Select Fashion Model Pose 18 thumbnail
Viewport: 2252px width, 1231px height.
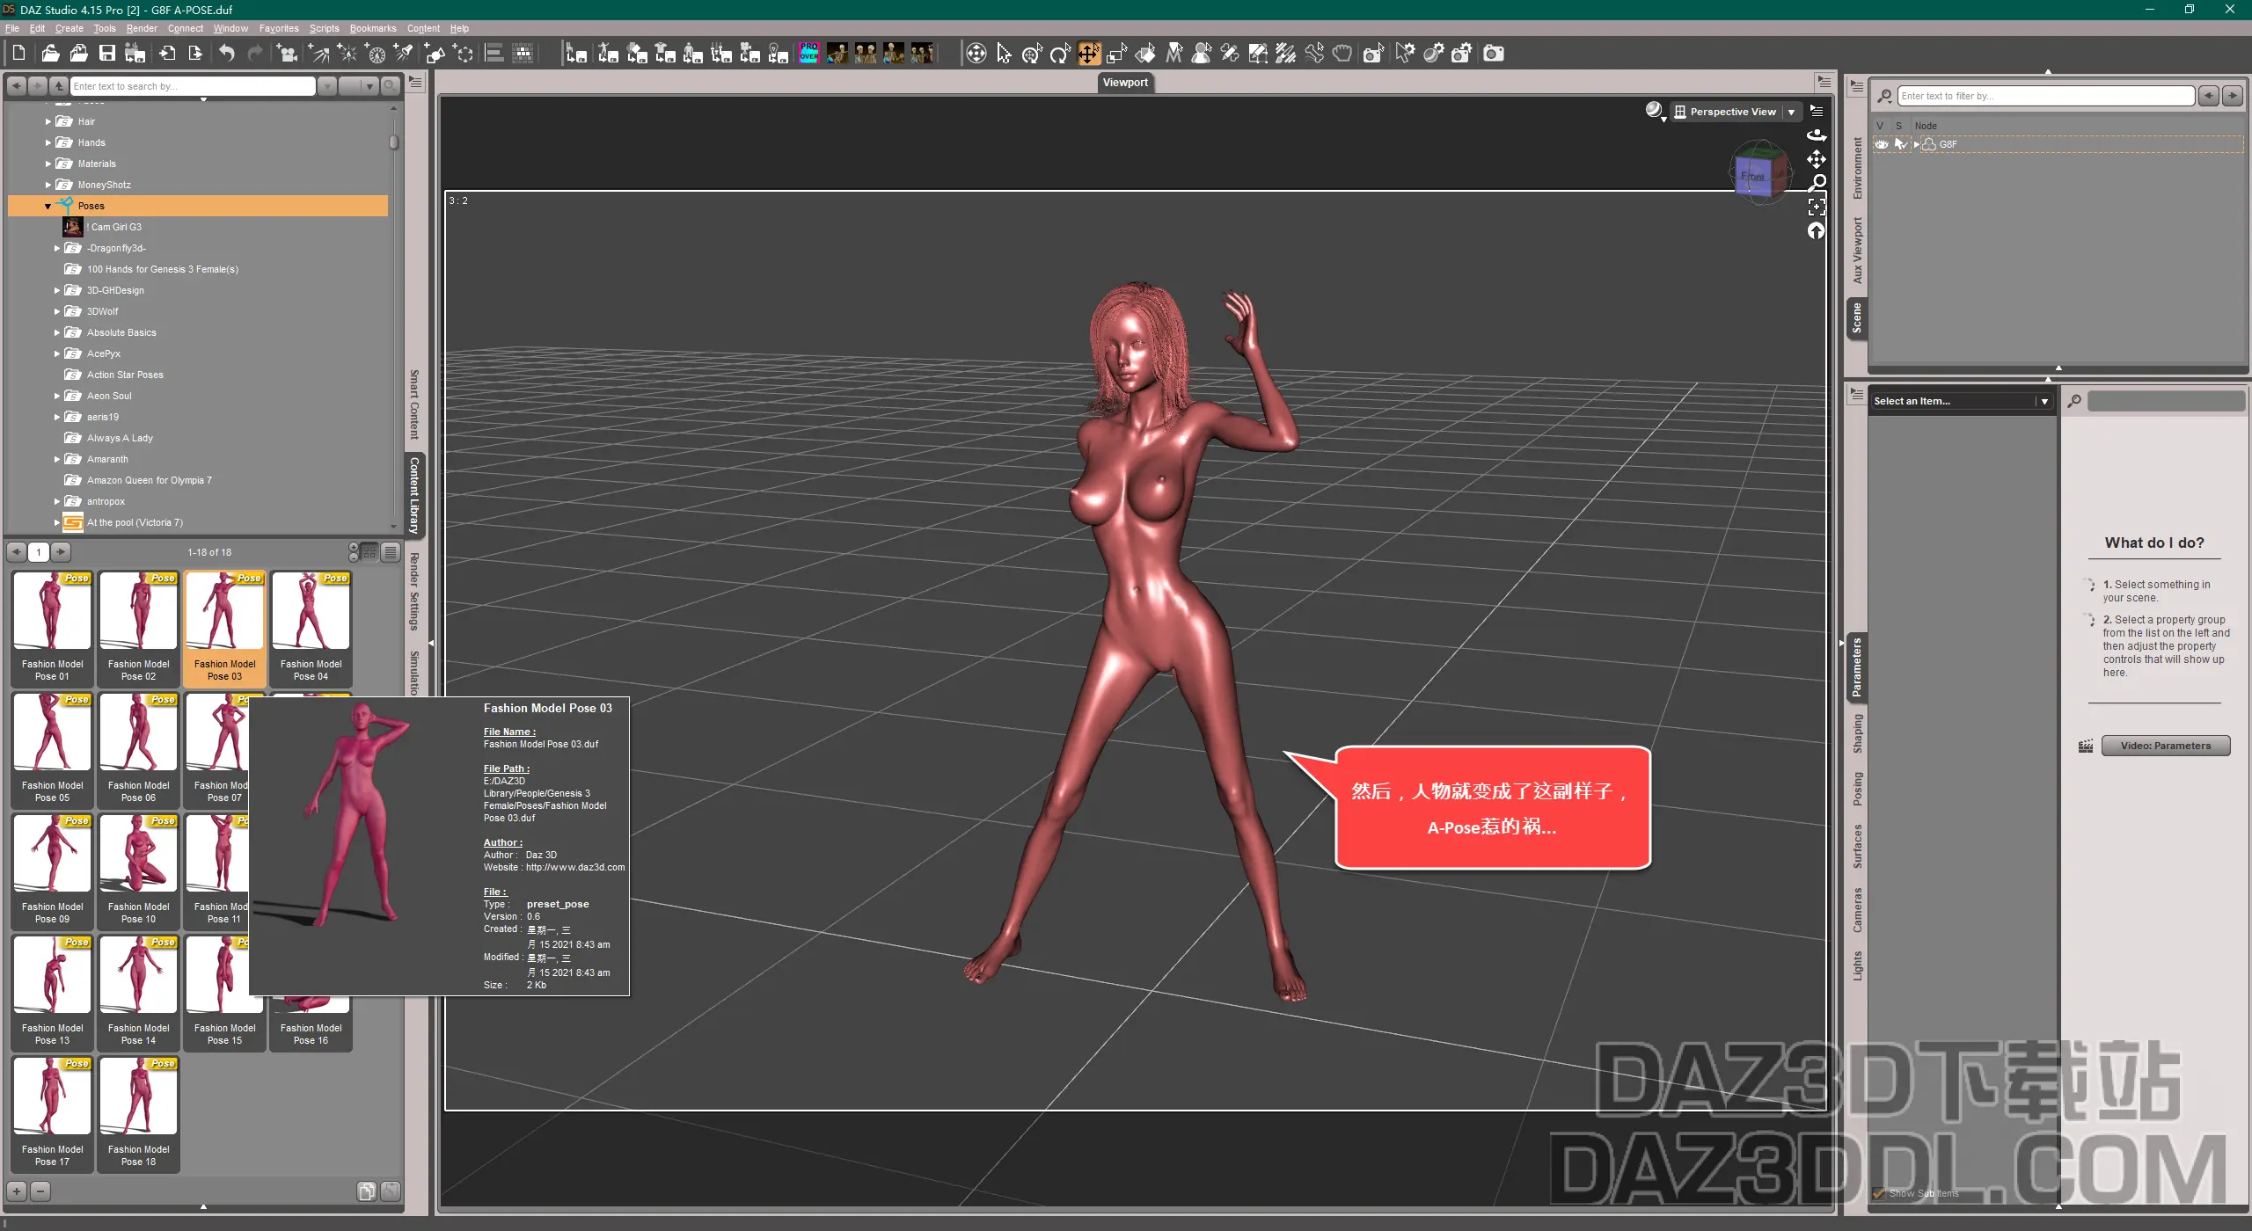[x=138, y=1113]
